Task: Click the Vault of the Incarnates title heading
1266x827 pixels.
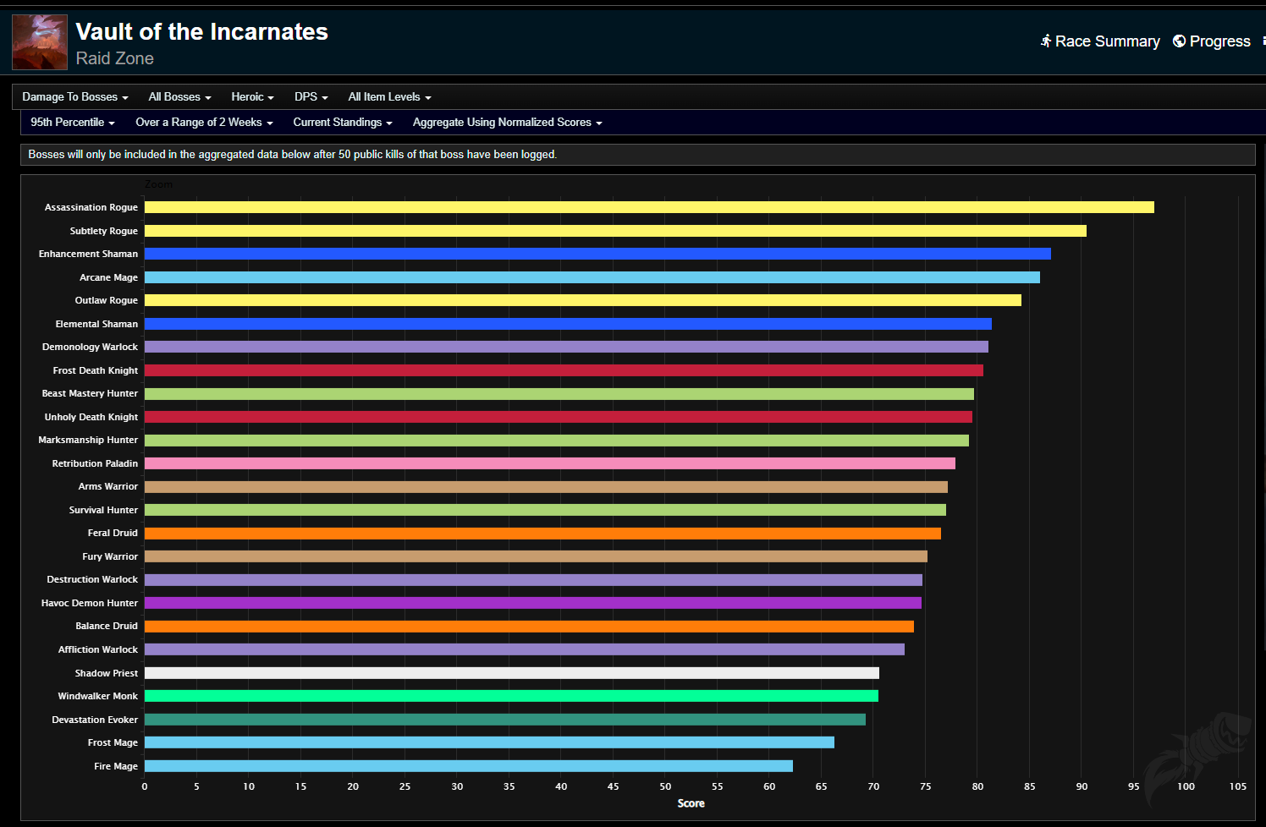Action: point(201,31)
